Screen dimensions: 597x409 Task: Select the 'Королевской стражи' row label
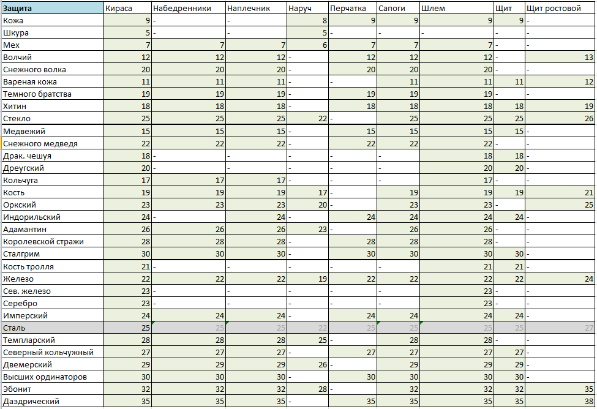pos(53,241)
